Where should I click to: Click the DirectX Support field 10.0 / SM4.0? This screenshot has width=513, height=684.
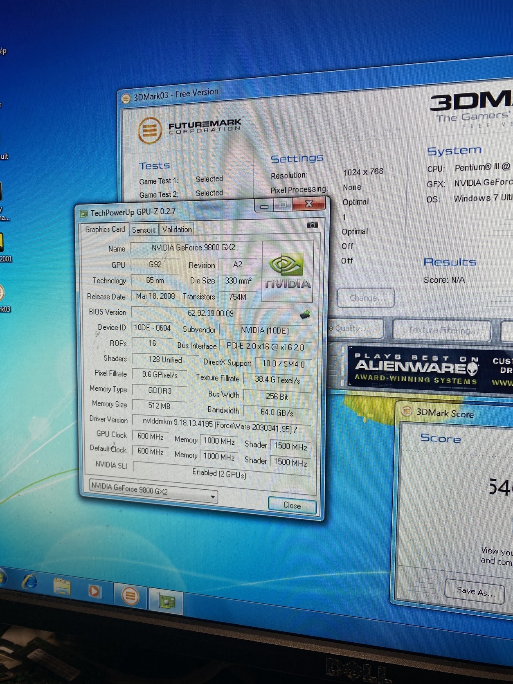283,364
